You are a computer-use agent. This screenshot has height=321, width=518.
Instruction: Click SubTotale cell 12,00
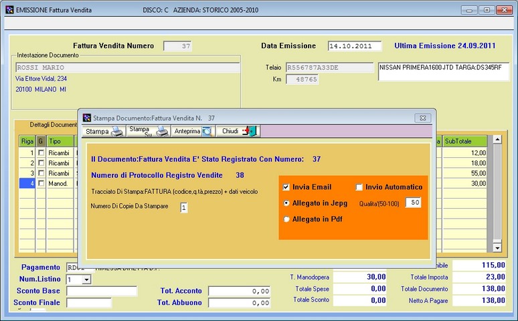(465, 152)
